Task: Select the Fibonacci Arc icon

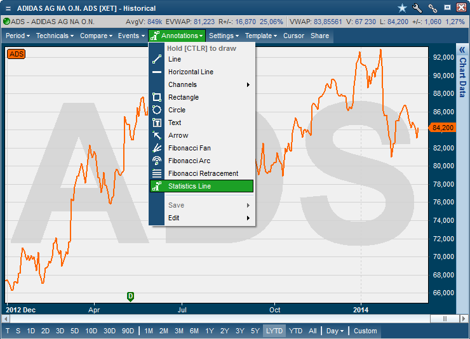Action: coord(157,161)
